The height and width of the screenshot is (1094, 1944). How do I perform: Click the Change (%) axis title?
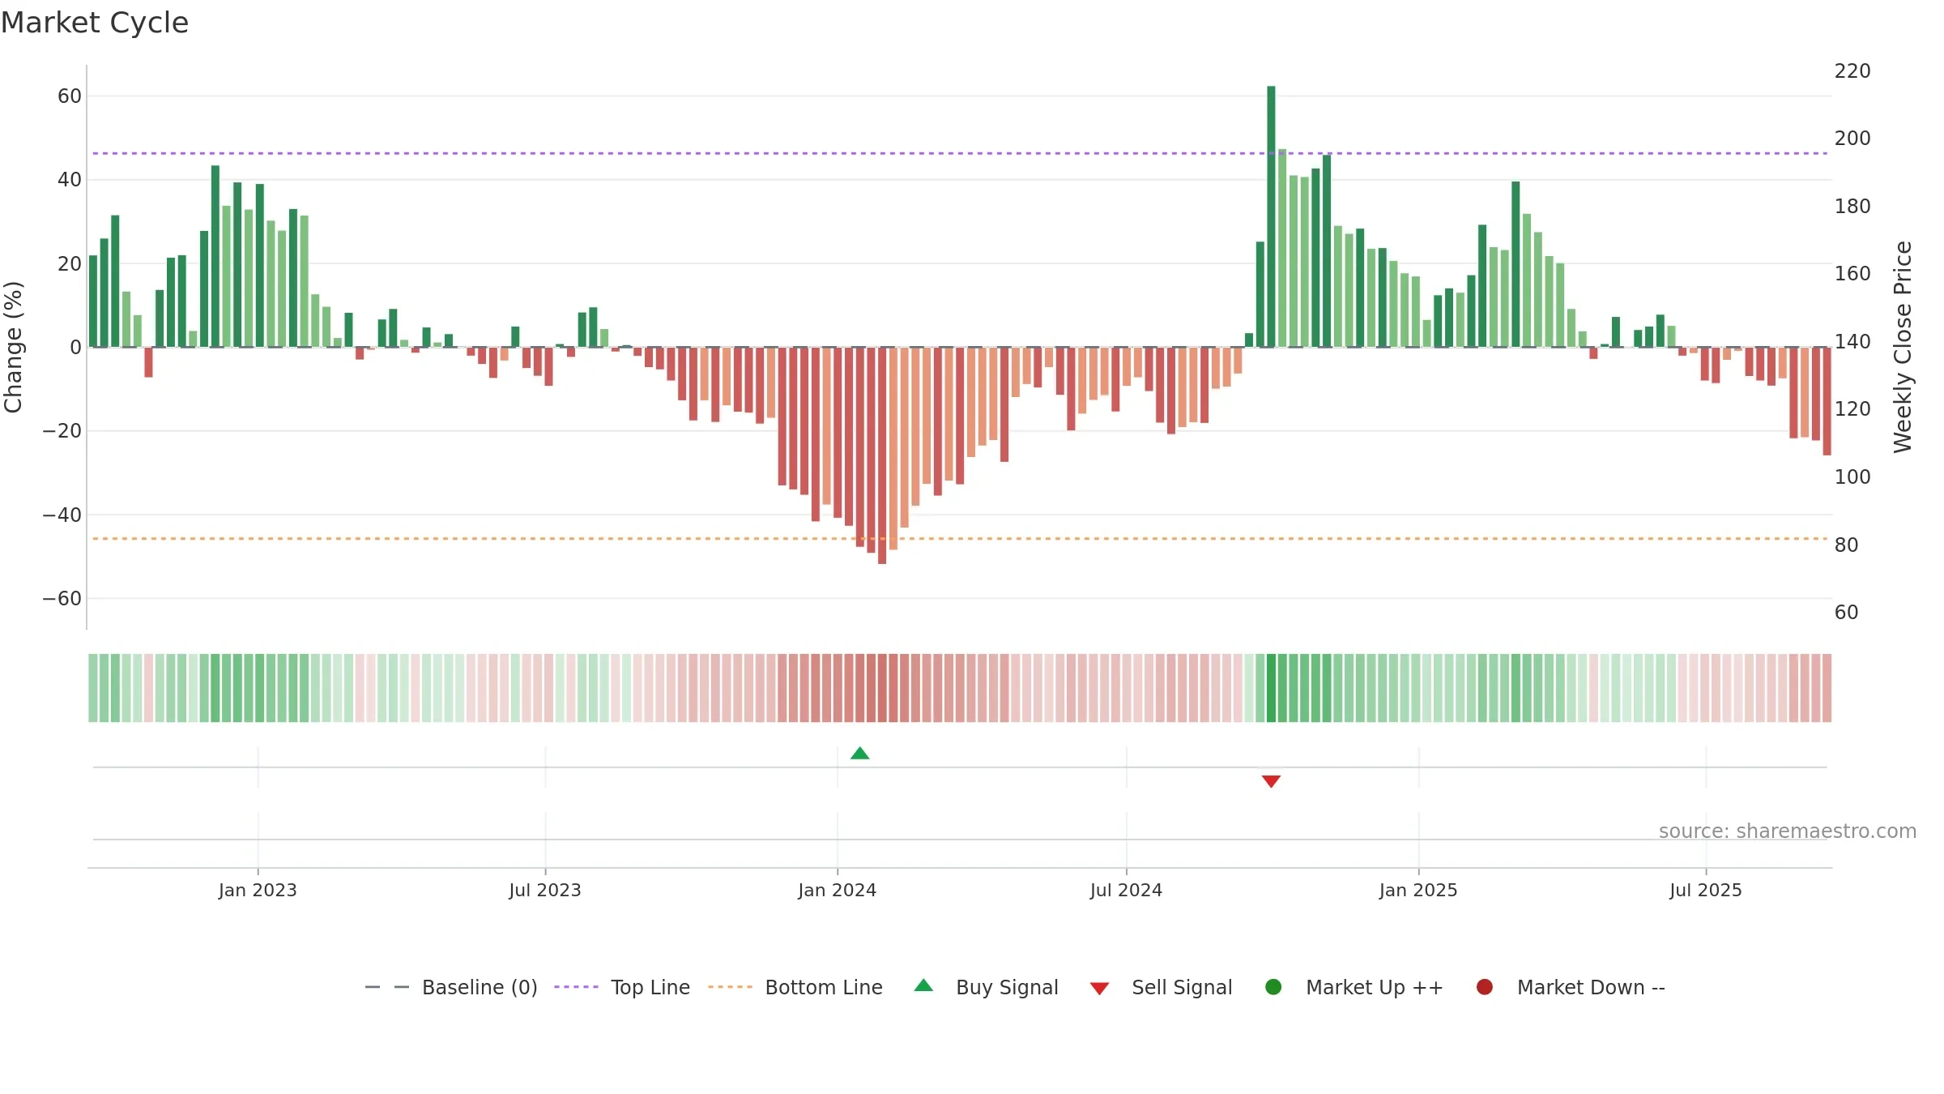(x=14, y=347)
